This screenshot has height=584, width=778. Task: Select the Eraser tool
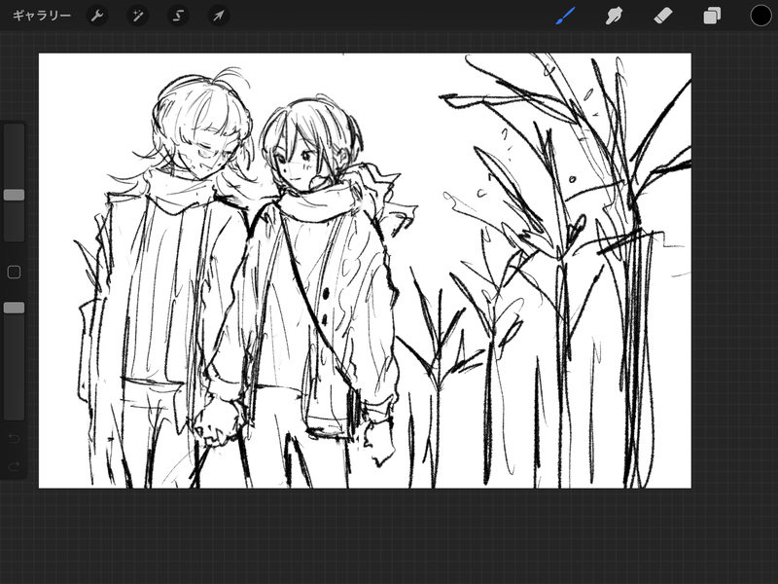663,16
